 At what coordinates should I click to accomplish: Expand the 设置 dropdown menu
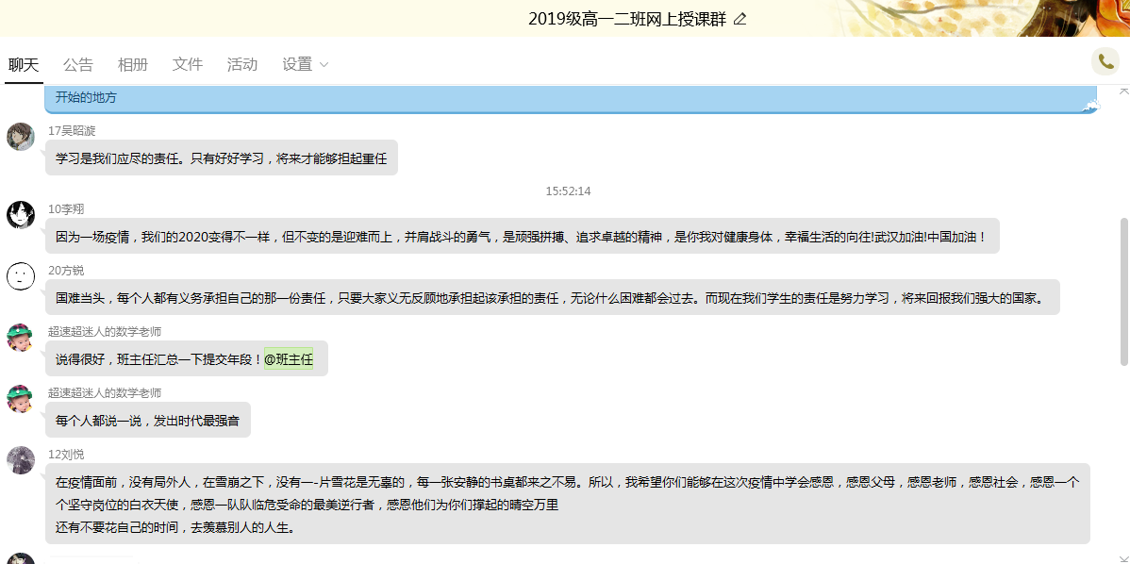pyautogui.click(x=305, y=65)
